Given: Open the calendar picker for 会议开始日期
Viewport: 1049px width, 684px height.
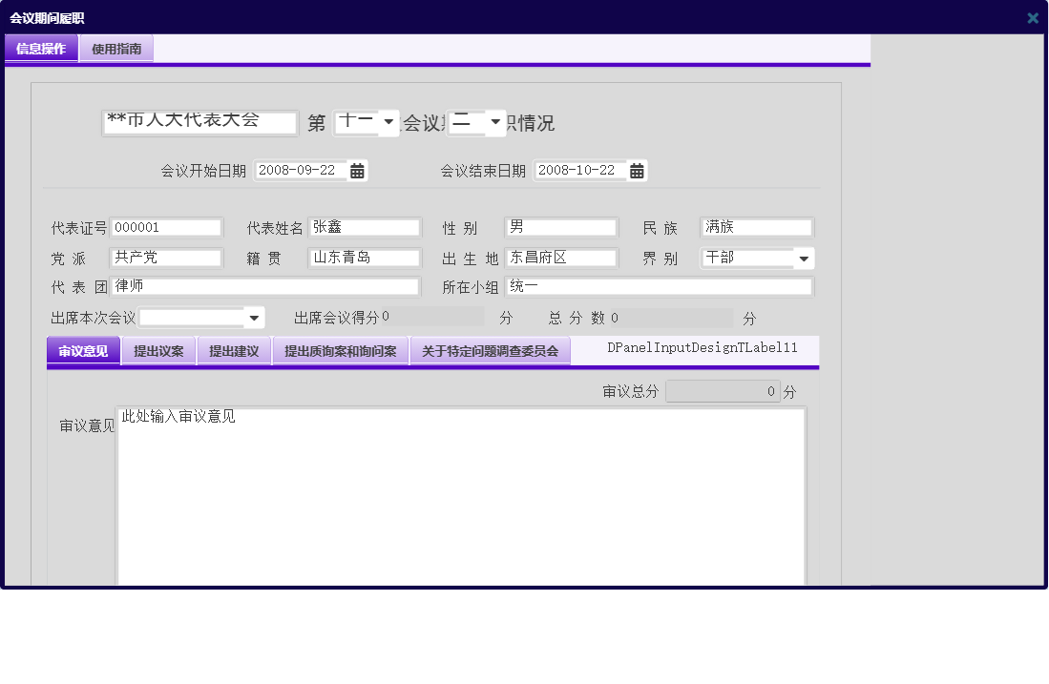Looking at the screenshot, I should [x=357, y=170].
